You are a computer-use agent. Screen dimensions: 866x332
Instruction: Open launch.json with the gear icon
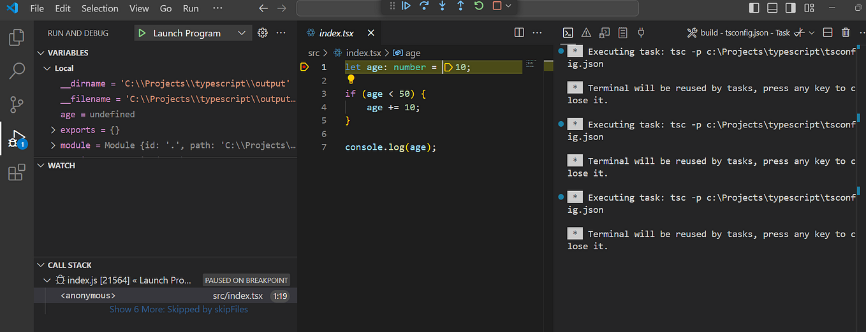[x=262, y=33]
